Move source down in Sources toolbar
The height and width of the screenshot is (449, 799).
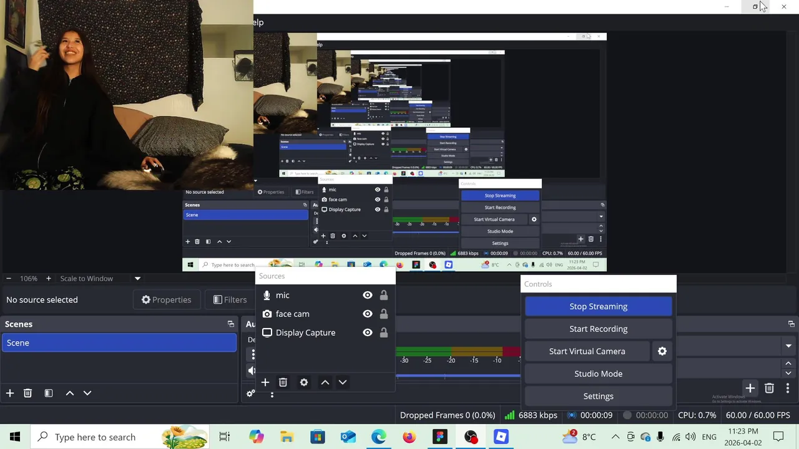(343, 382)
